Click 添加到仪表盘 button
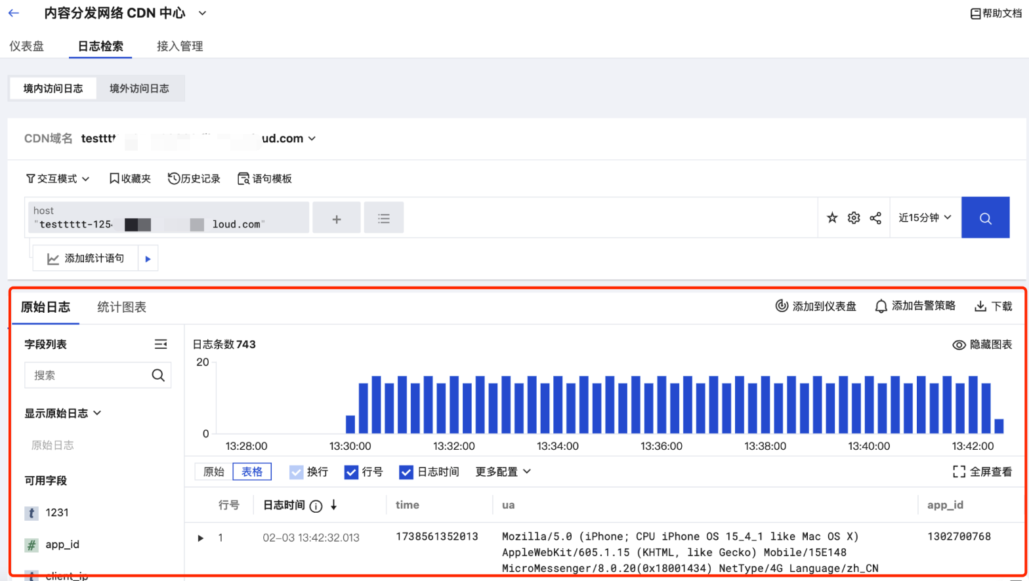This screenshot has width=1029, height=581. (x=816, y=306)
